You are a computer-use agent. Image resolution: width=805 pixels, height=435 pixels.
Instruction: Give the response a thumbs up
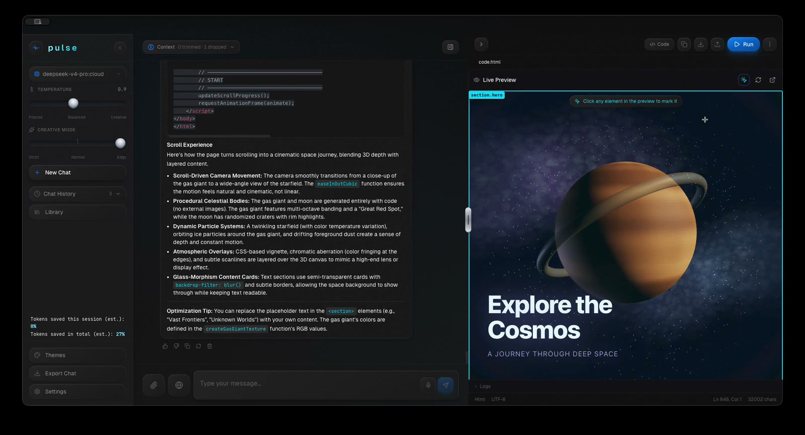click(x=165, y=346)
